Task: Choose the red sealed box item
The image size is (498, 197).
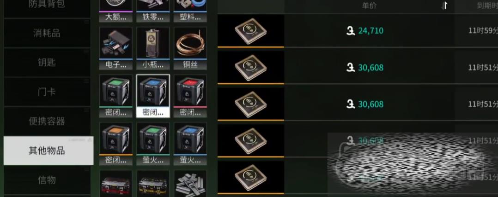Action: tap(190, 96)
